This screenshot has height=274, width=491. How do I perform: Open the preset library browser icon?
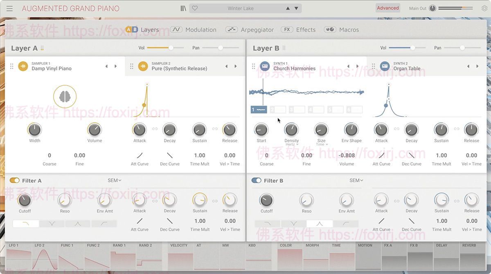click(182, 8)
